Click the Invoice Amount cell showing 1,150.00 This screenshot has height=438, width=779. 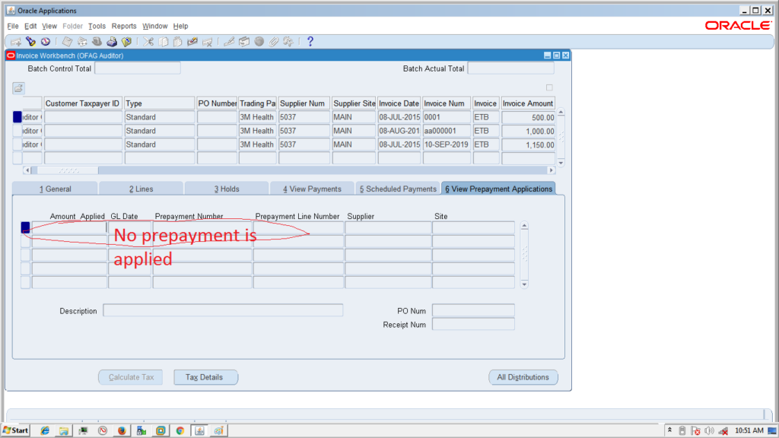pyautogui.click(x=528, y=144)
